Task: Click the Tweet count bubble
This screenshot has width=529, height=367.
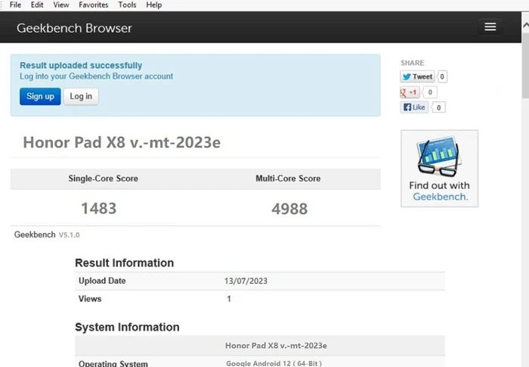Action: click(442, 76)
